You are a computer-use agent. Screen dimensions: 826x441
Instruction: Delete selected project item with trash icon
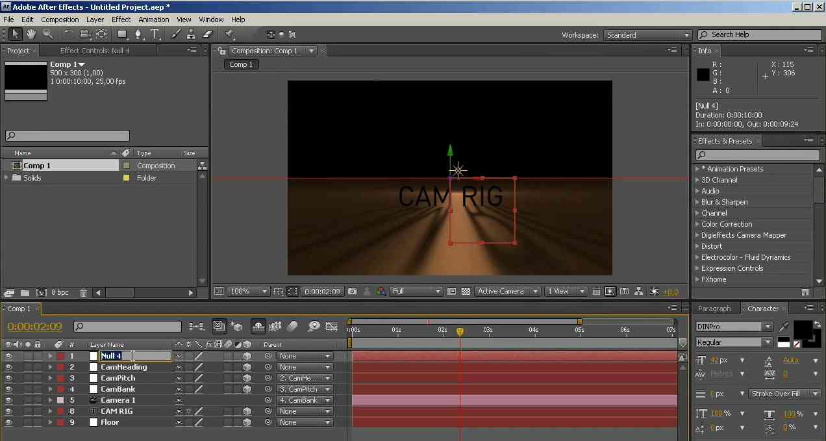pos(83,293)
